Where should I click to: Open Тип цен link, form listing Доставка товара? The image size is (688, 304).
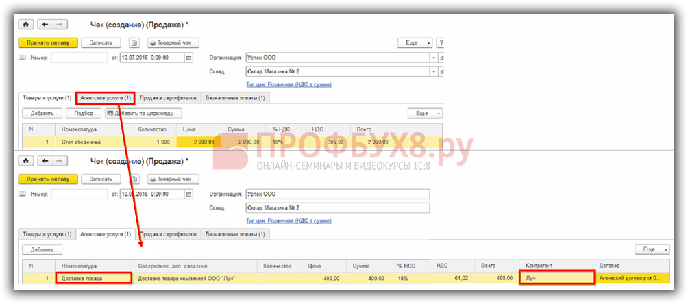288,220
